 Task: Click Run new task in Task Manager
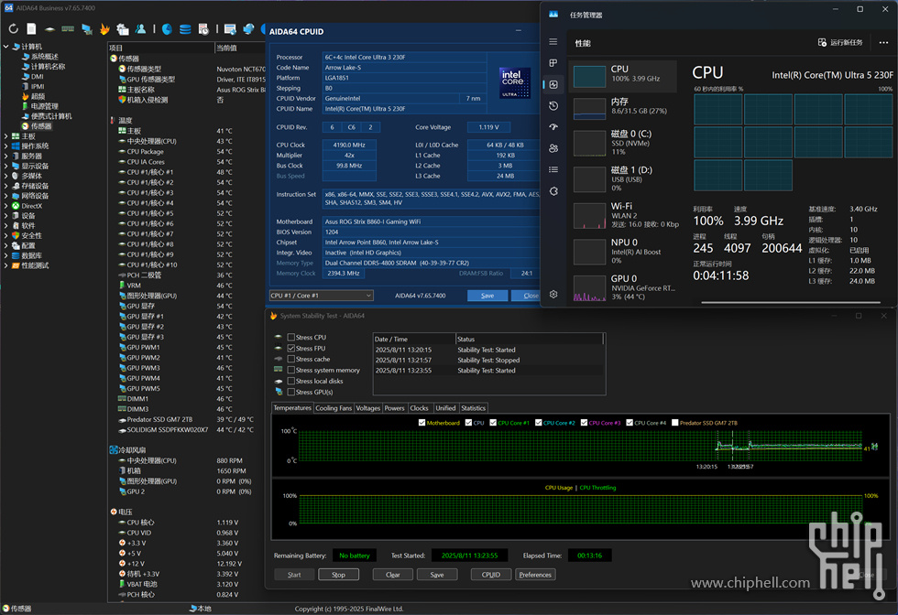tap(840, 42)
